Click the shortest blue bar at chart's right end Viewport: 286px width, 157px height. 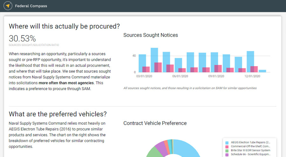262,71
